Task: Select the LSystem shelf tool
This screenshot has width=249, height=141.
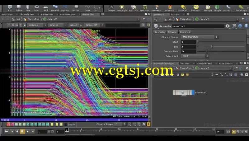Action: [x=65, y=8]
